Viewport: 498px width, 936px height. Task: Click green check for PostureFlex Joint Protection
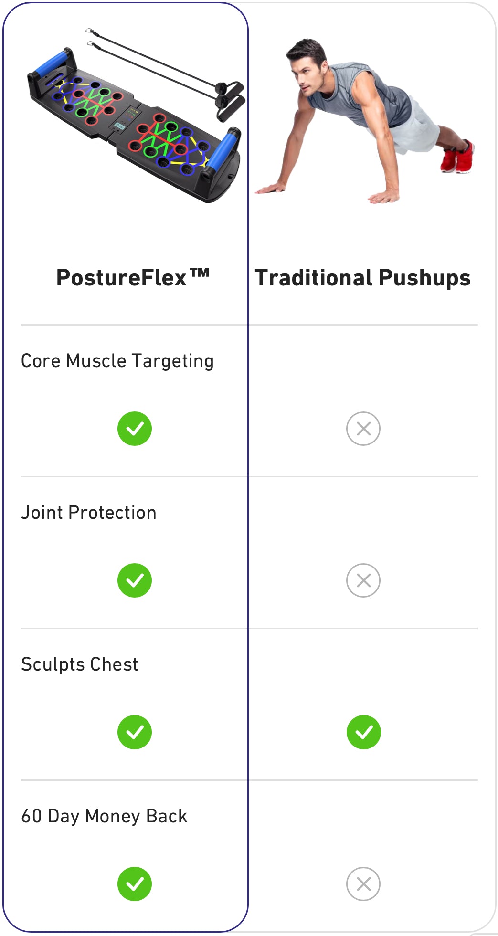coord(135,580)
